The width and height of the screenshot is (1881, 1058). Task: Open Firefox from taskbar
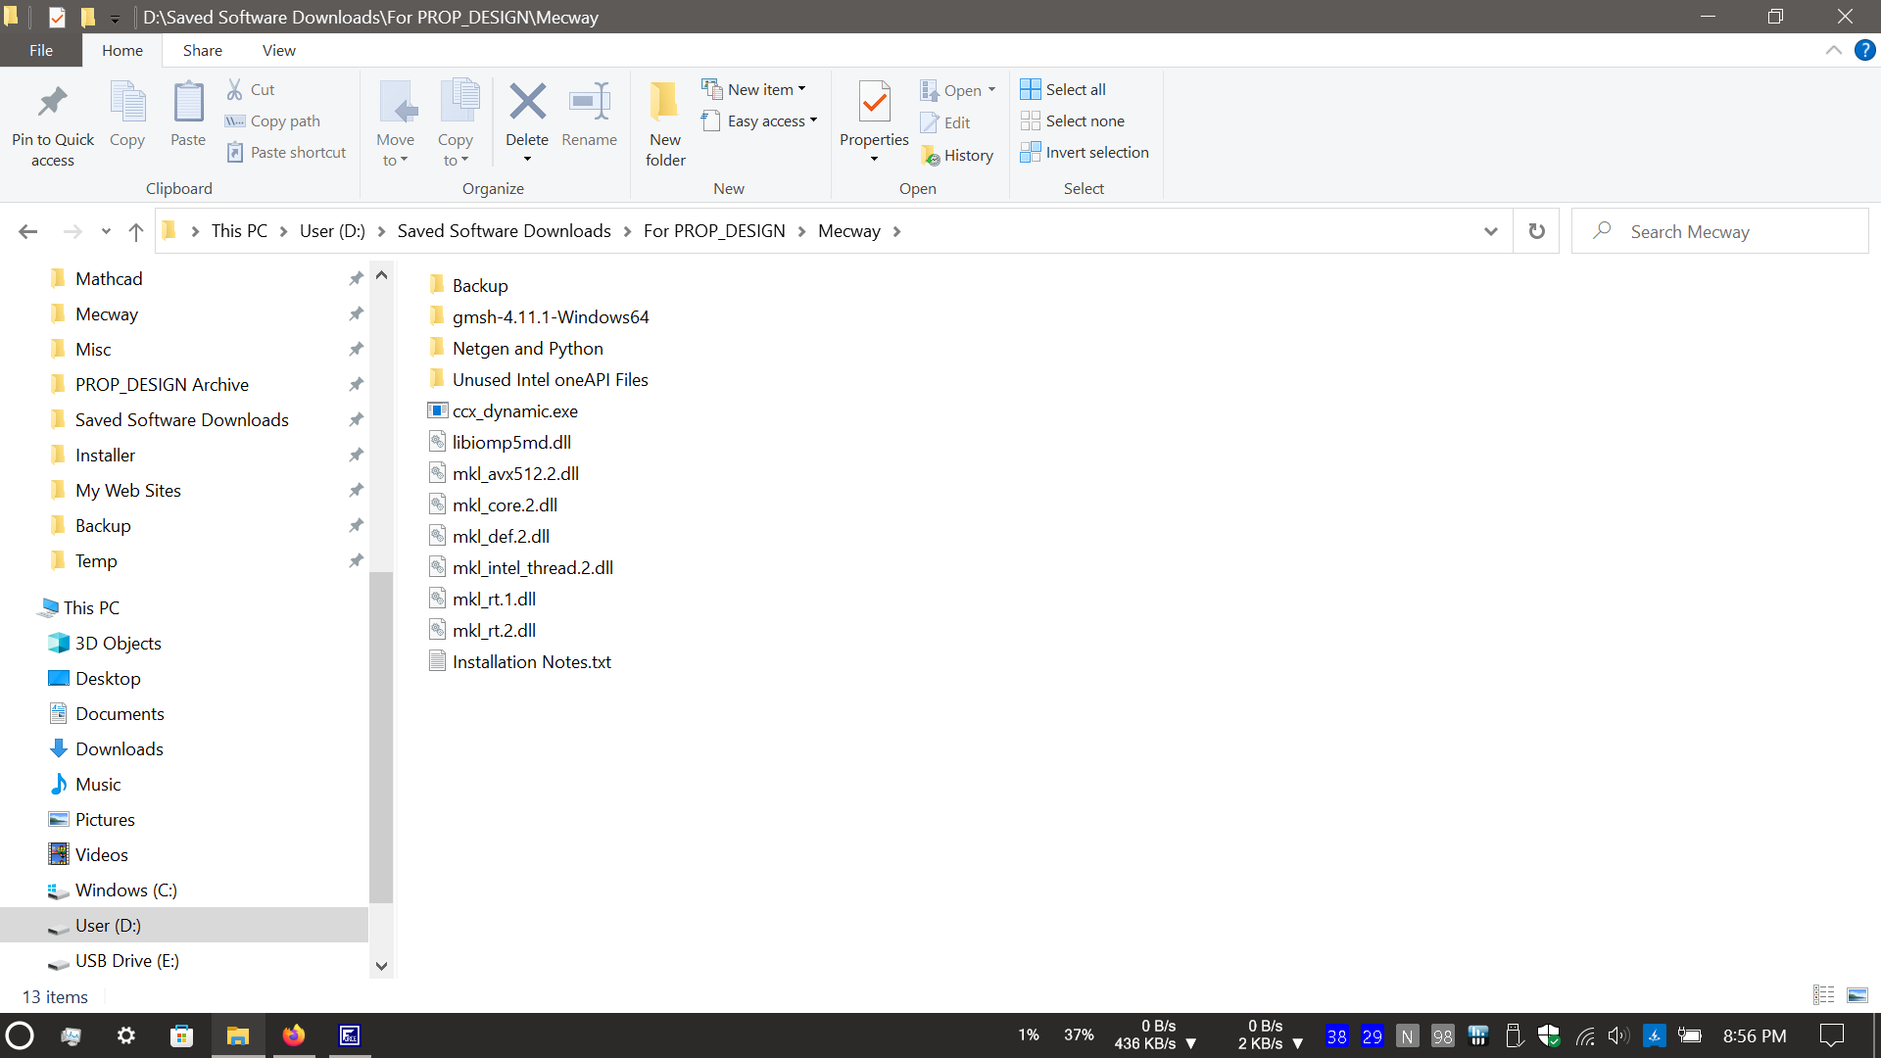click(x=293, y=1035)
